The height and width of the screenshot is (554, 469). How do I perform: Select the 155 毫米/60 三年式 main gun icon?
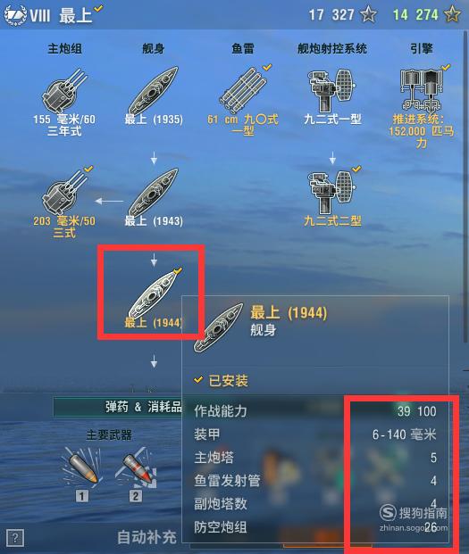pos(64,90)
